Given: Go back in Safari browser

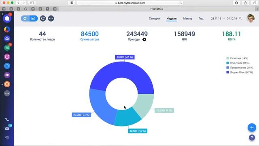Looking at the screenshot, I should point(19,3).
